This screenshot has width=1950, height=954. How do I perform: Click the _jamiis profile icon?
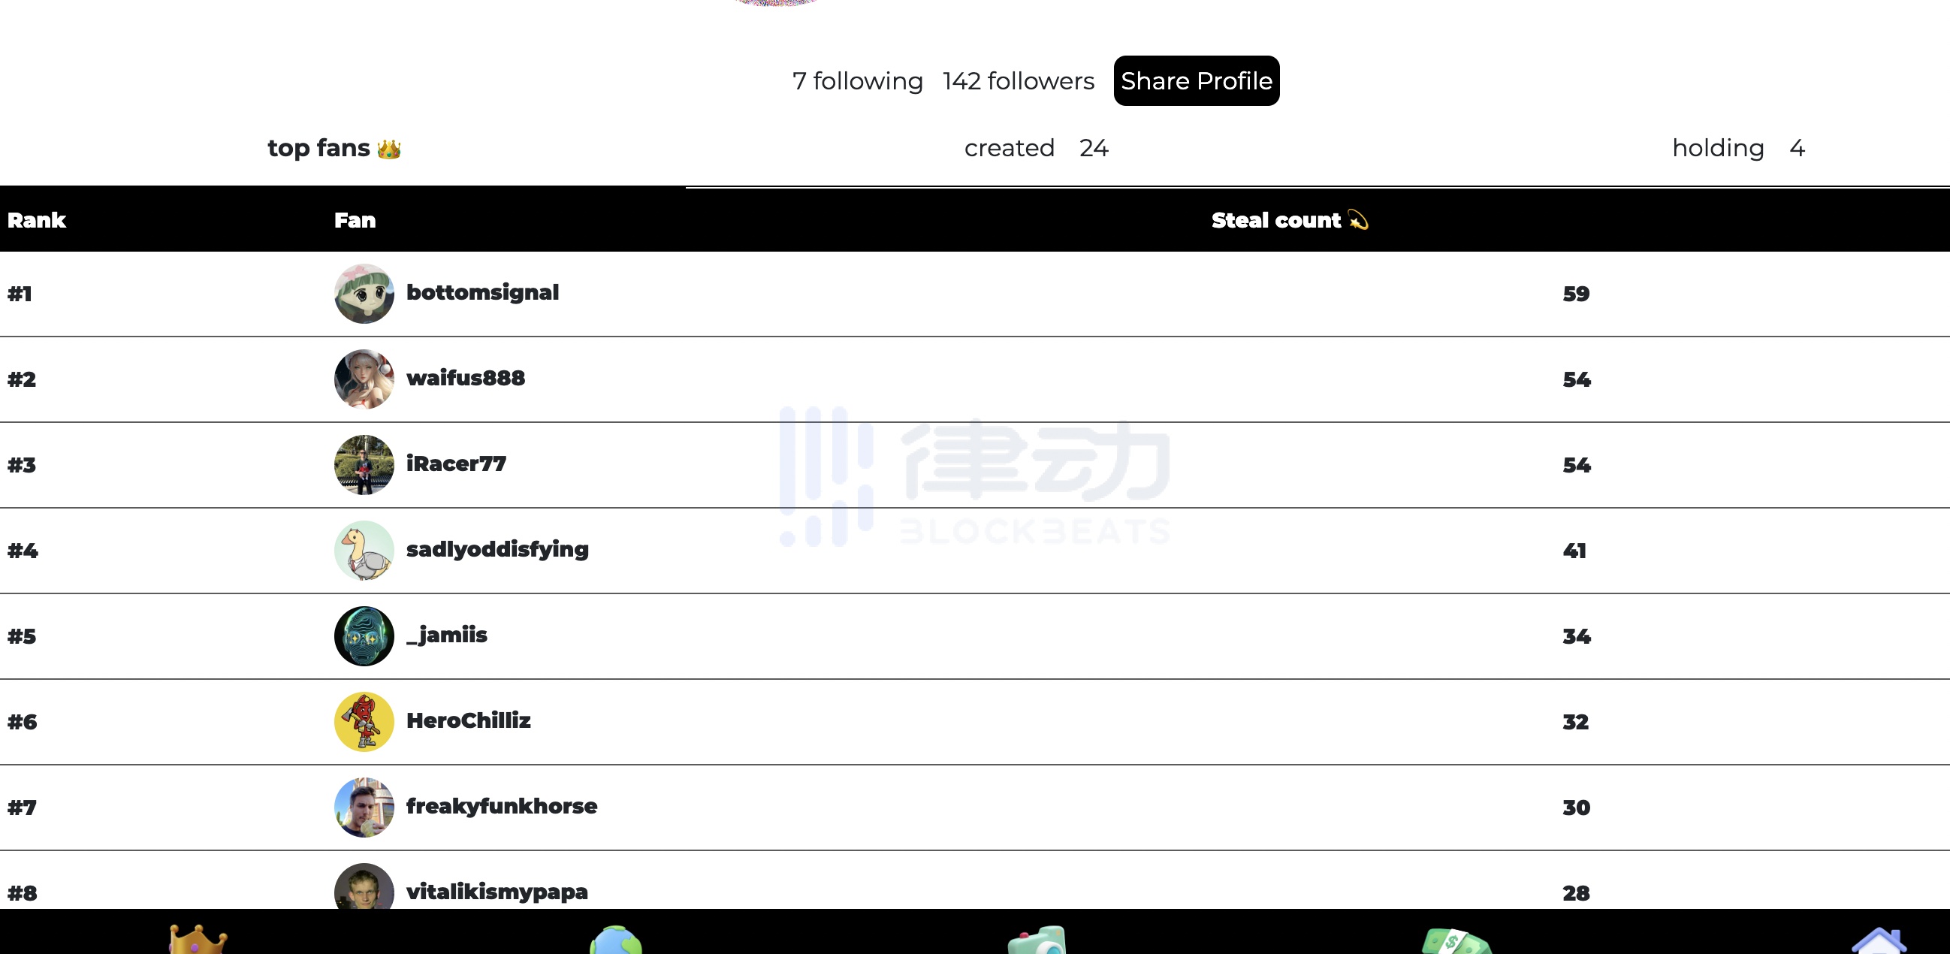(363, 634)
